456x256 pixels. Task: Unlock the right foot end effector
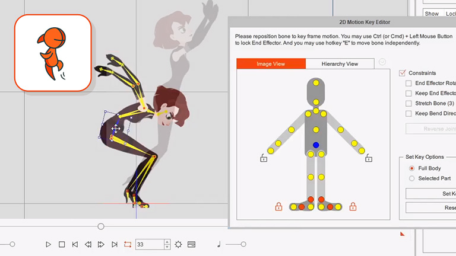pyautogui.click(x=353, y=206)
